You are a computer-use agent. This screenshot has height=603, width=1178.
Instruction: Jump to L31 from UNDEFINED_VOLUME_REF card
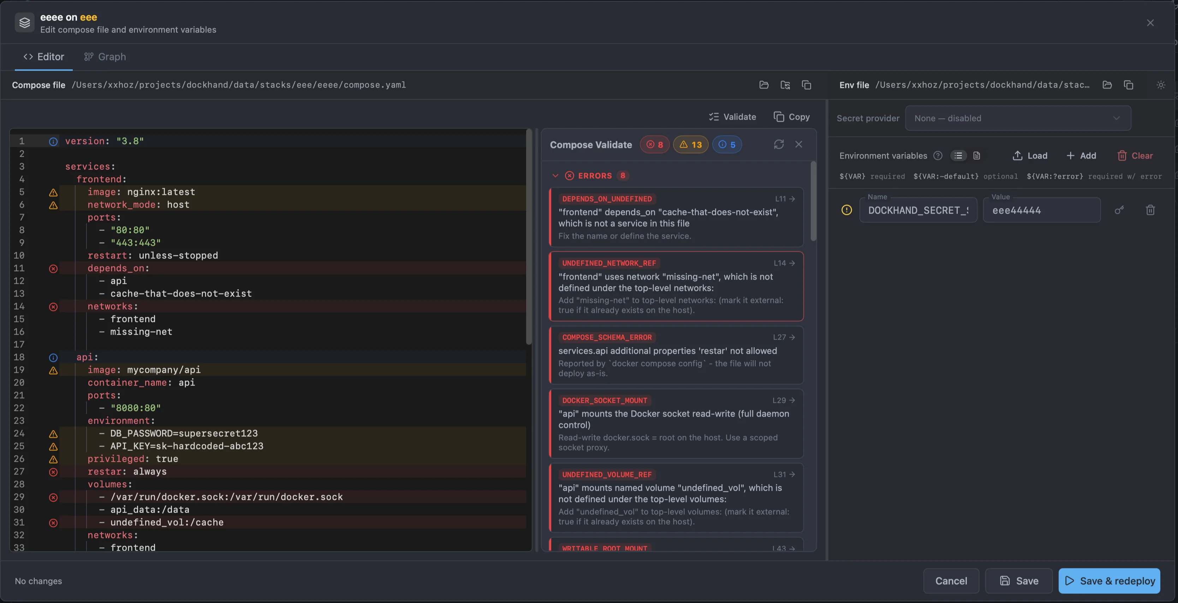click(x=784, y=474)
